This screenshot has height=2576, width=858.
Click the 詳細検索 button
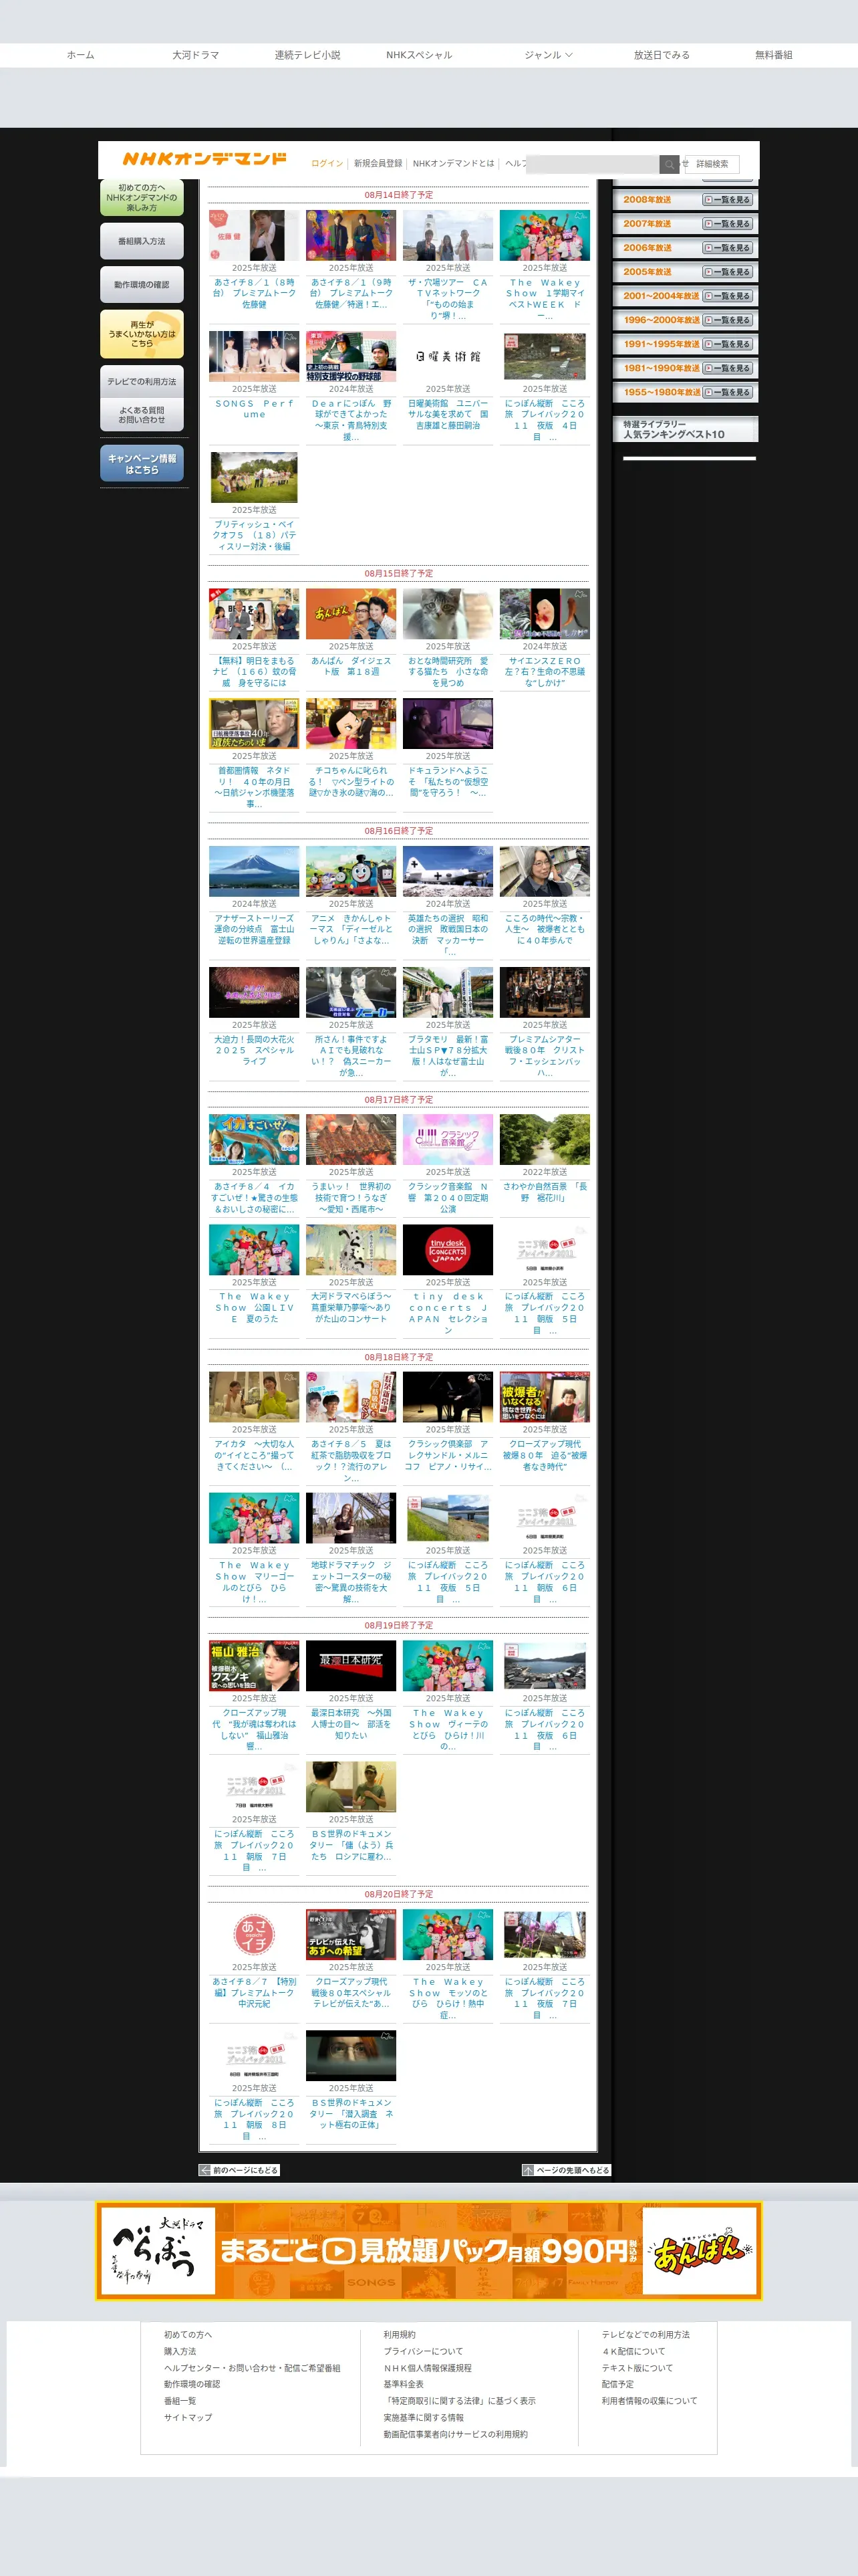tap(712, 164)
